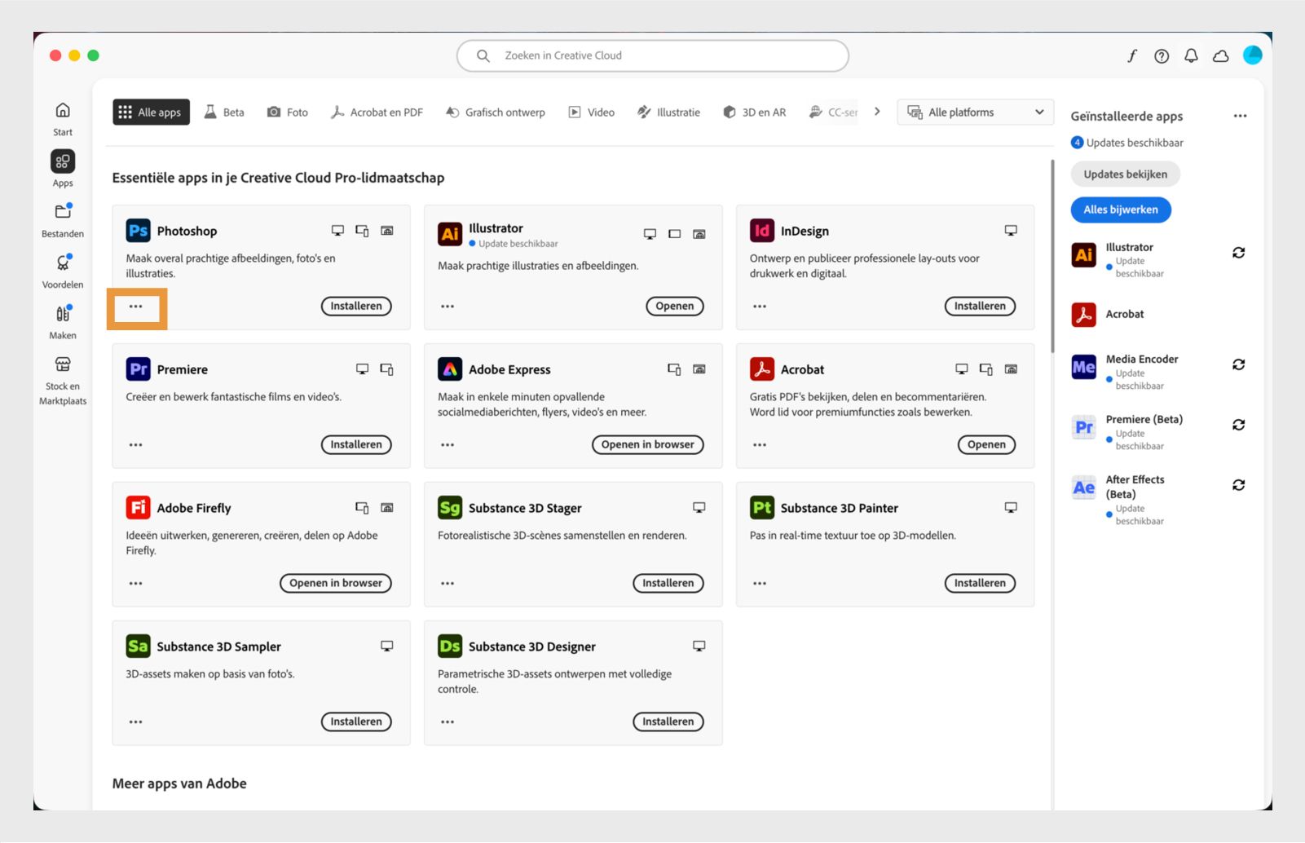
Task: Click the InDesign app icon
Action: (x=762, y=231)
